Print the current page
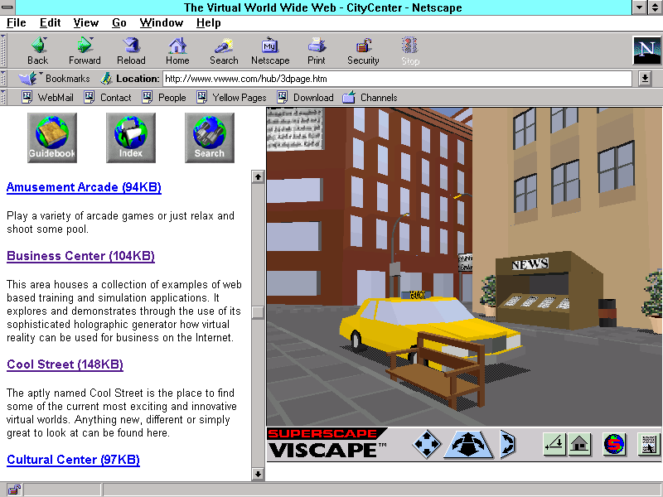The image size is (663, 497). [317, 51]
